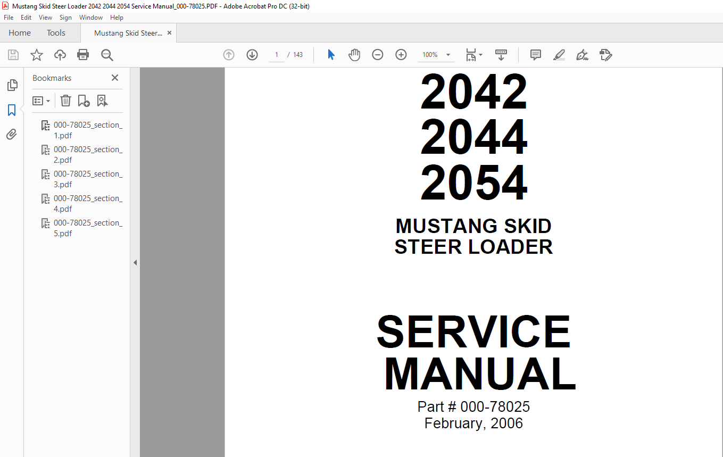Viewport: 723px width, 457px height.
Task: Select the arrow Selection tool
Action: point(331,55)
